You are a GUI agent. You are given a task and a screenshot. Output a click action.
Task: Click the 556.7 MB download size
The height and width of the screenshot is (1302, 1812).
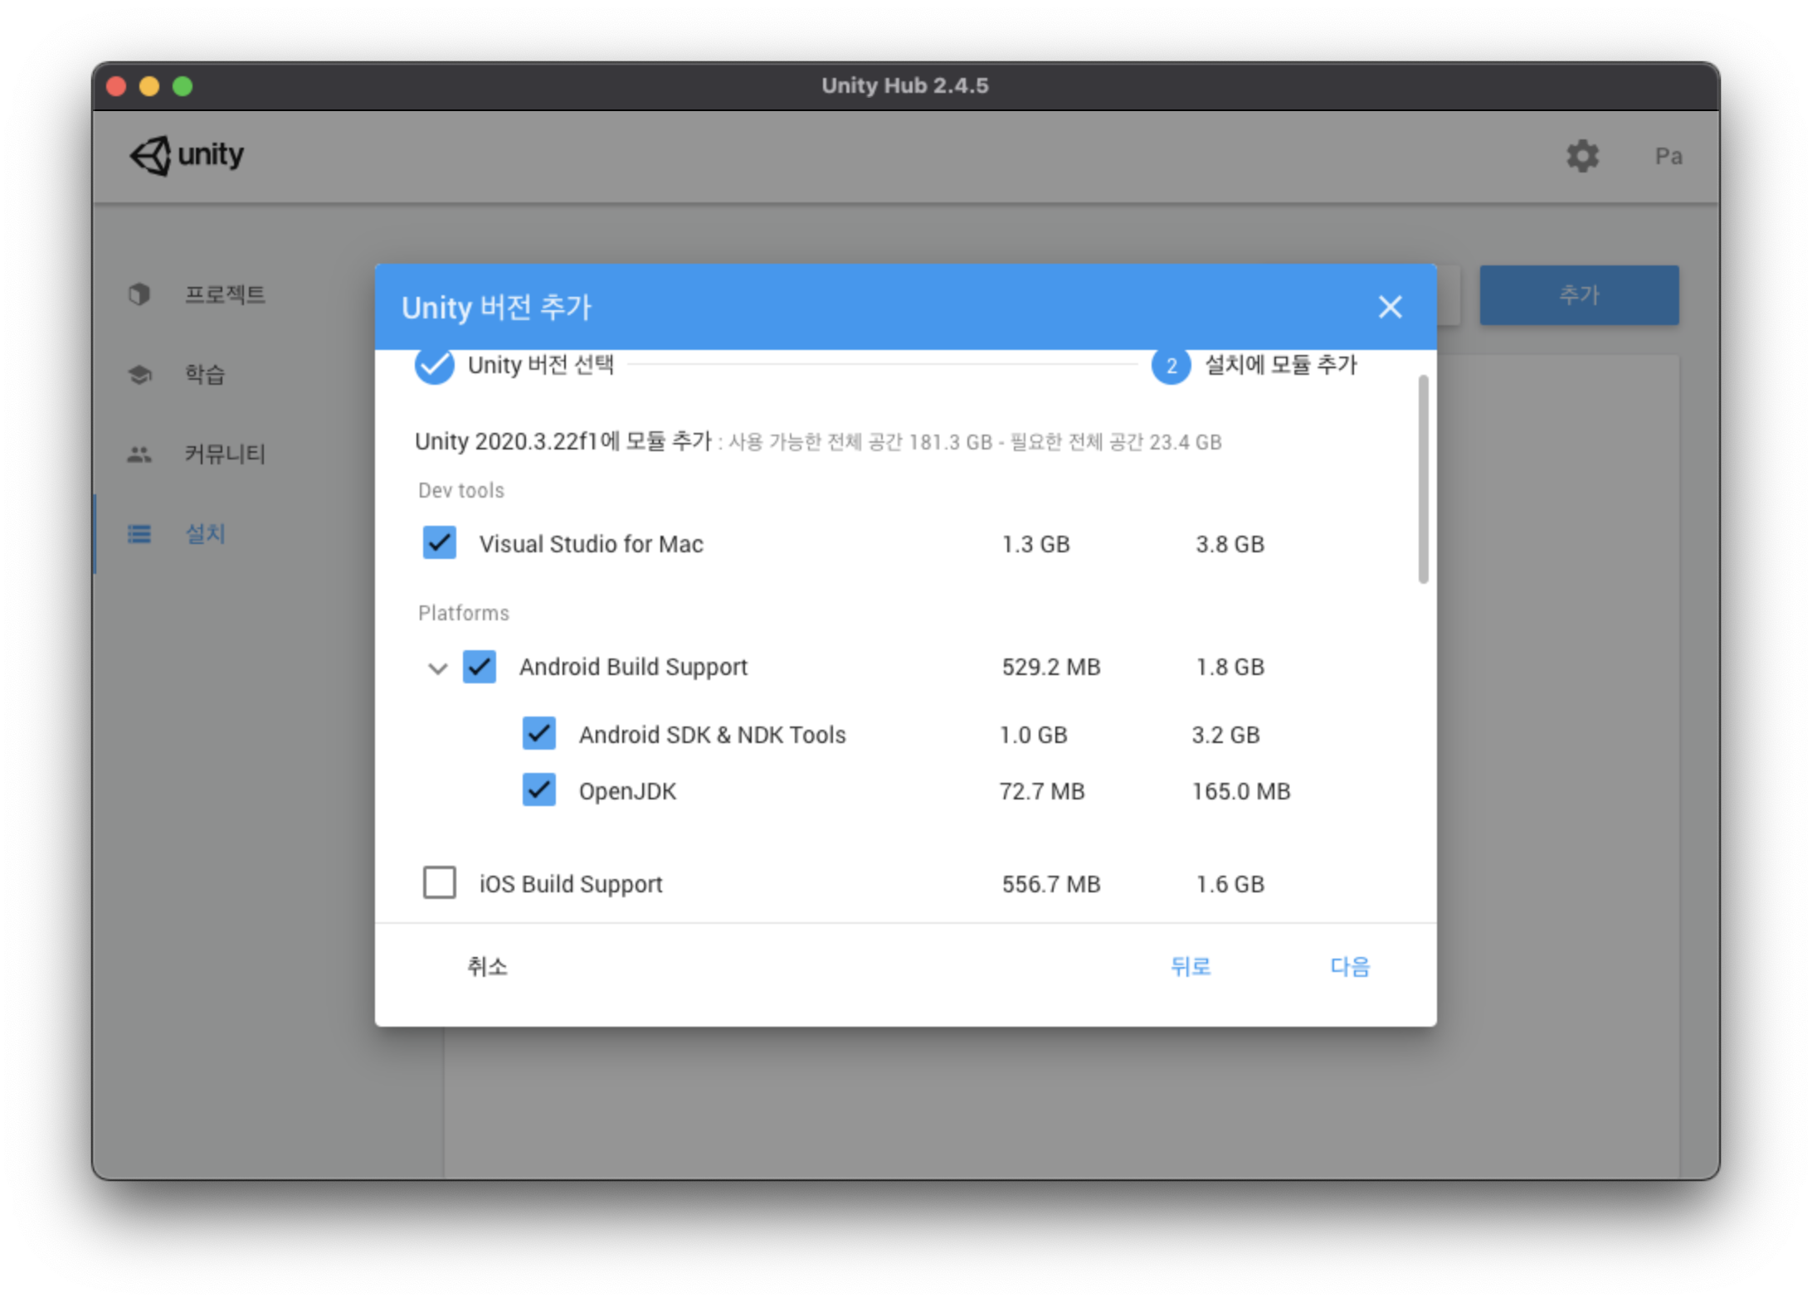tap(1050, 884)
